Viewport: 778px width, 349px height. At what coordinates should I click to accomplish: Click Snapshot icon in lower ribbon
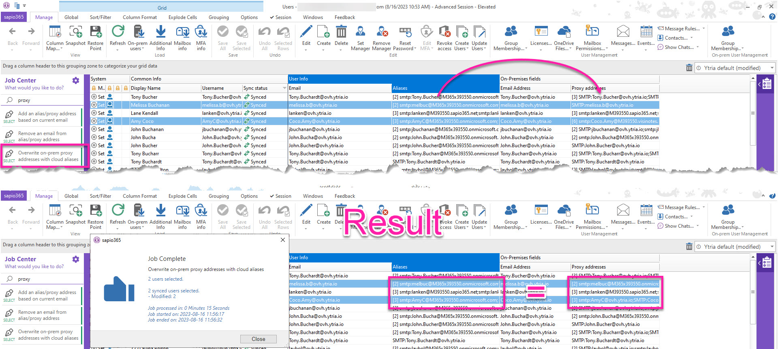pos(75,211)
